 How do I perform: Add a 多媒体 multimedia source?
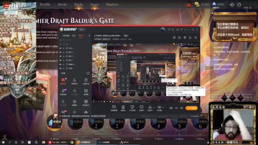[141, 108]
